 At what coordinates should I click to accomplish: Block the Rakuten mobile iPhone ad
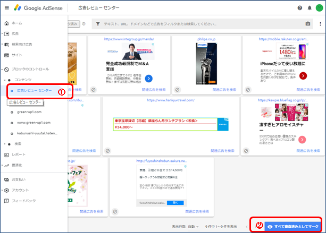coord(248,90)
